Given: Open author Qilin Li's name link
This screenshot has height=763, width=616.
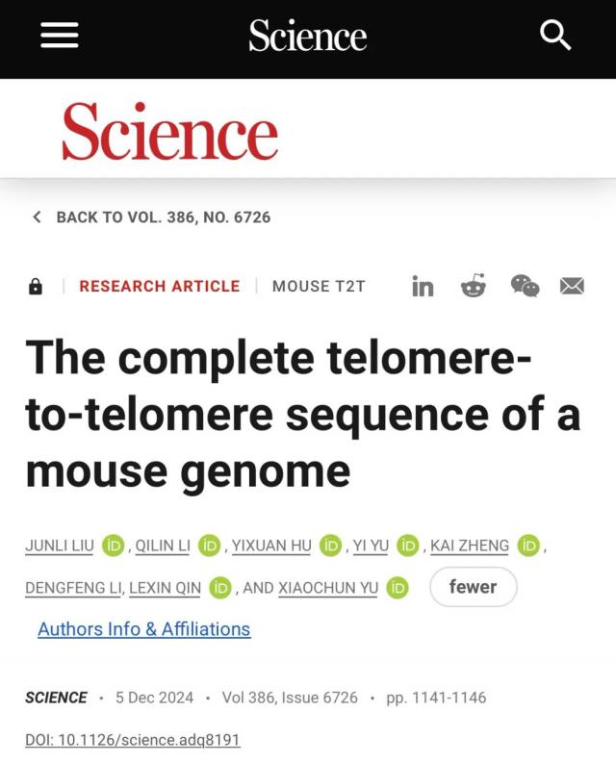Looking at the screenshot, I should click(162, 546).
